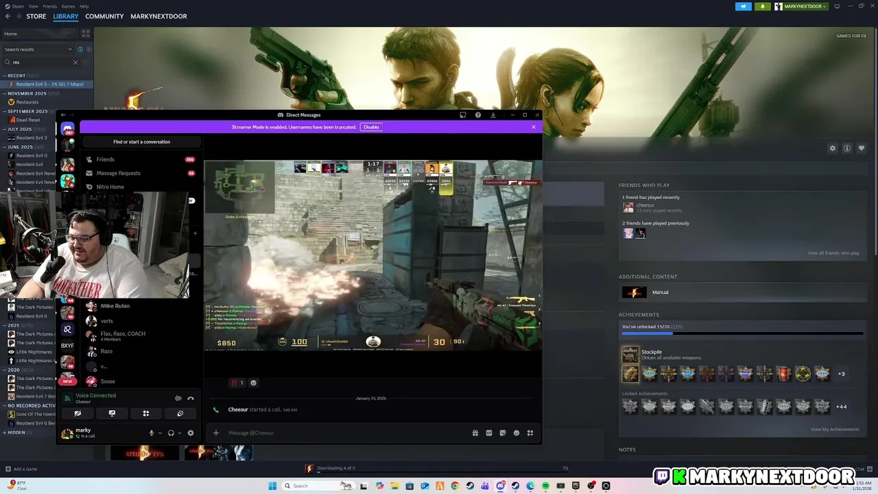Dismiss the Streamer Mode banner
The height and width of the screenshot is (494, 878).
tap(534, 127)
